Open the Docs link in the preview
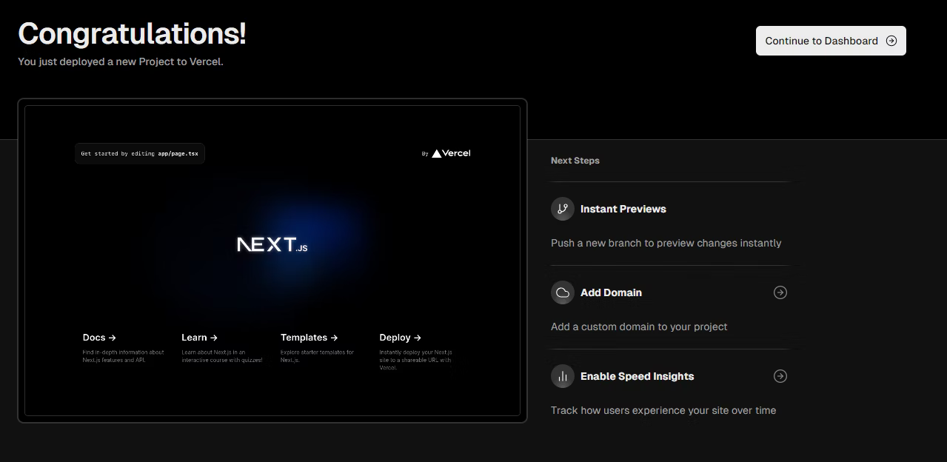The width and height of the screenshot is (947, 462). (x=99, y=338)
